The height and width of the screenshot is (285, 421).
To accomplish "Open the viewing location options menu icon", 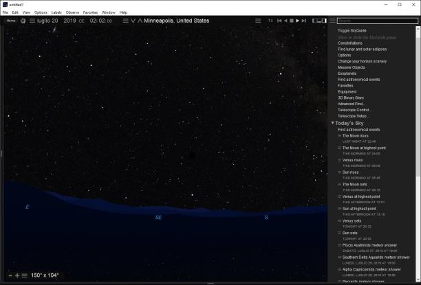I will [x=125, y=21].
